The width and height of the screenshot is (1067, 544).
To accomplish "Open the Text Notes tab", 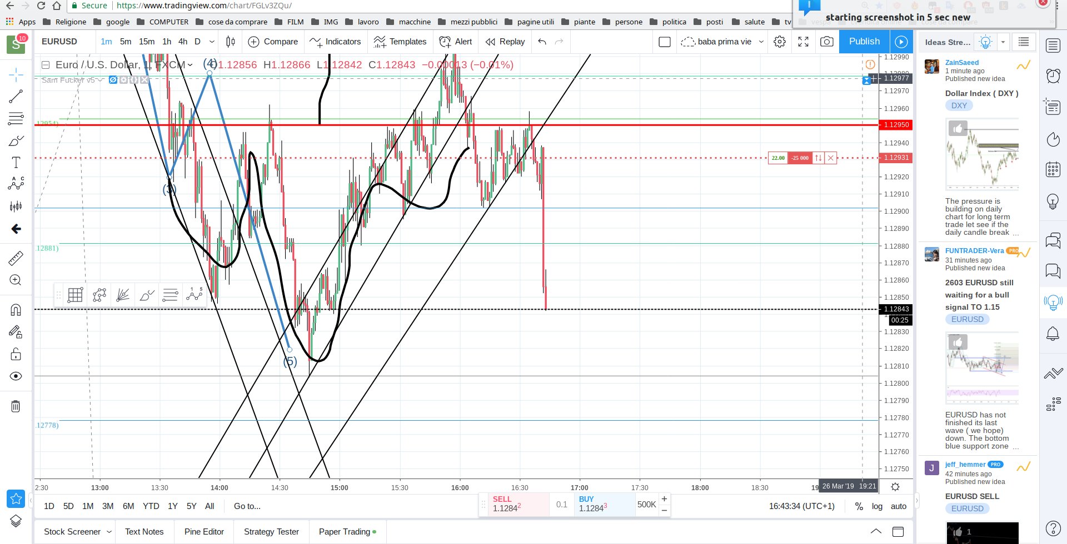I will (x=144, y=532).
